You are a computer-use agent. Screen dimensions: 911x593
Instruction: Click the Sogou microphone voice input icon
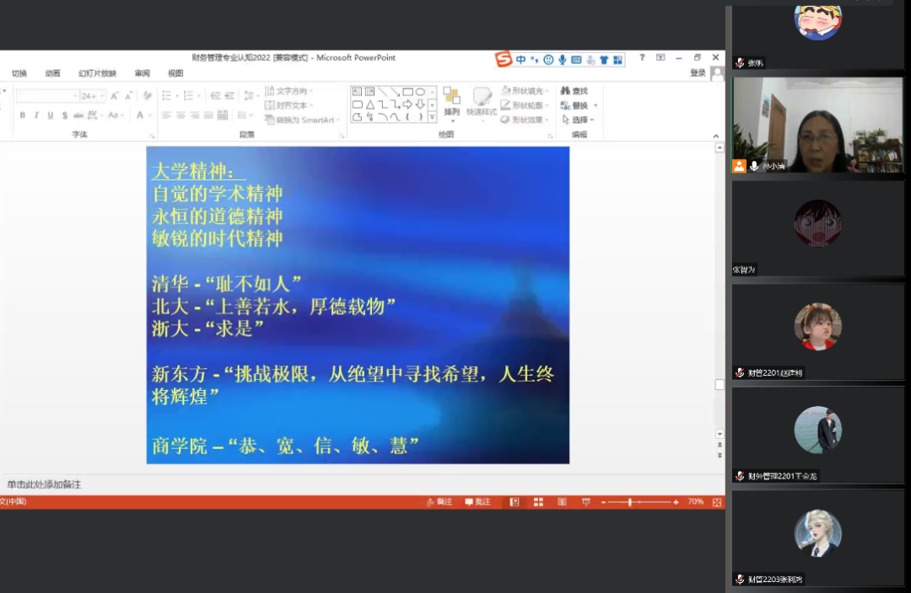(563, 60)
